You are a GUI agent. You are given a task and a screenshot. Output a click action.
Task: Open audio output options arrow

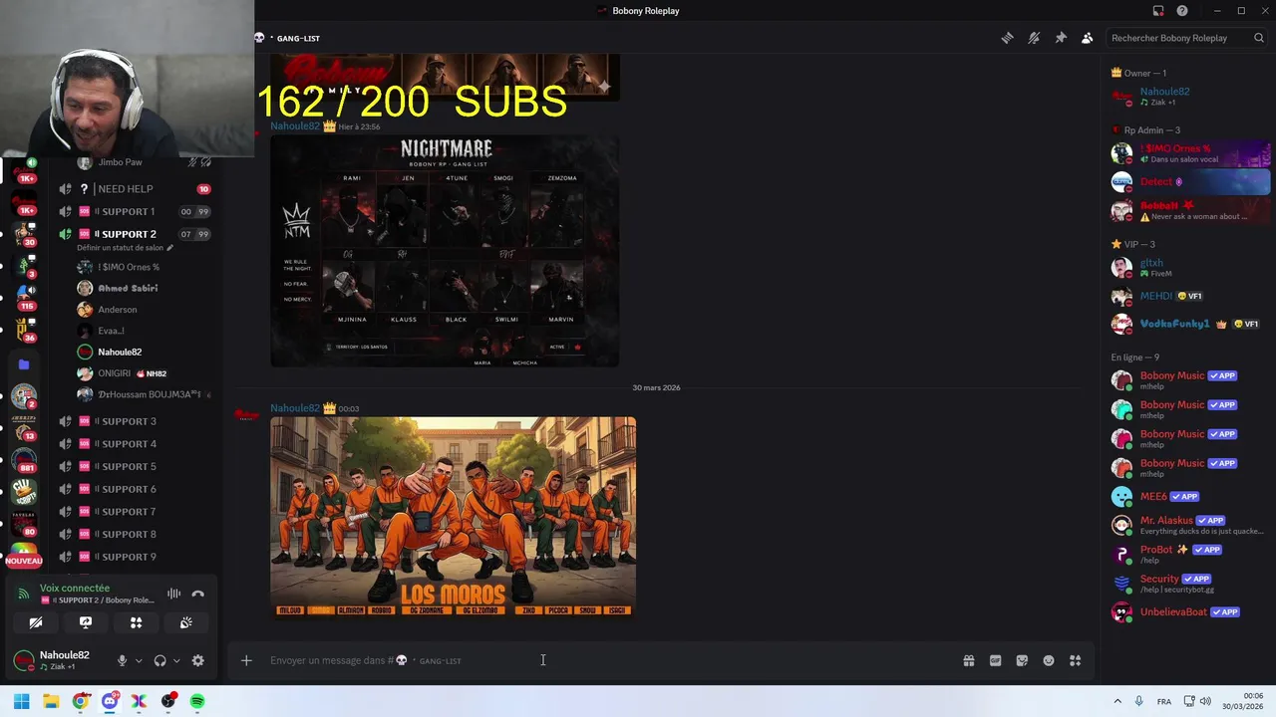tap(176, 660)
